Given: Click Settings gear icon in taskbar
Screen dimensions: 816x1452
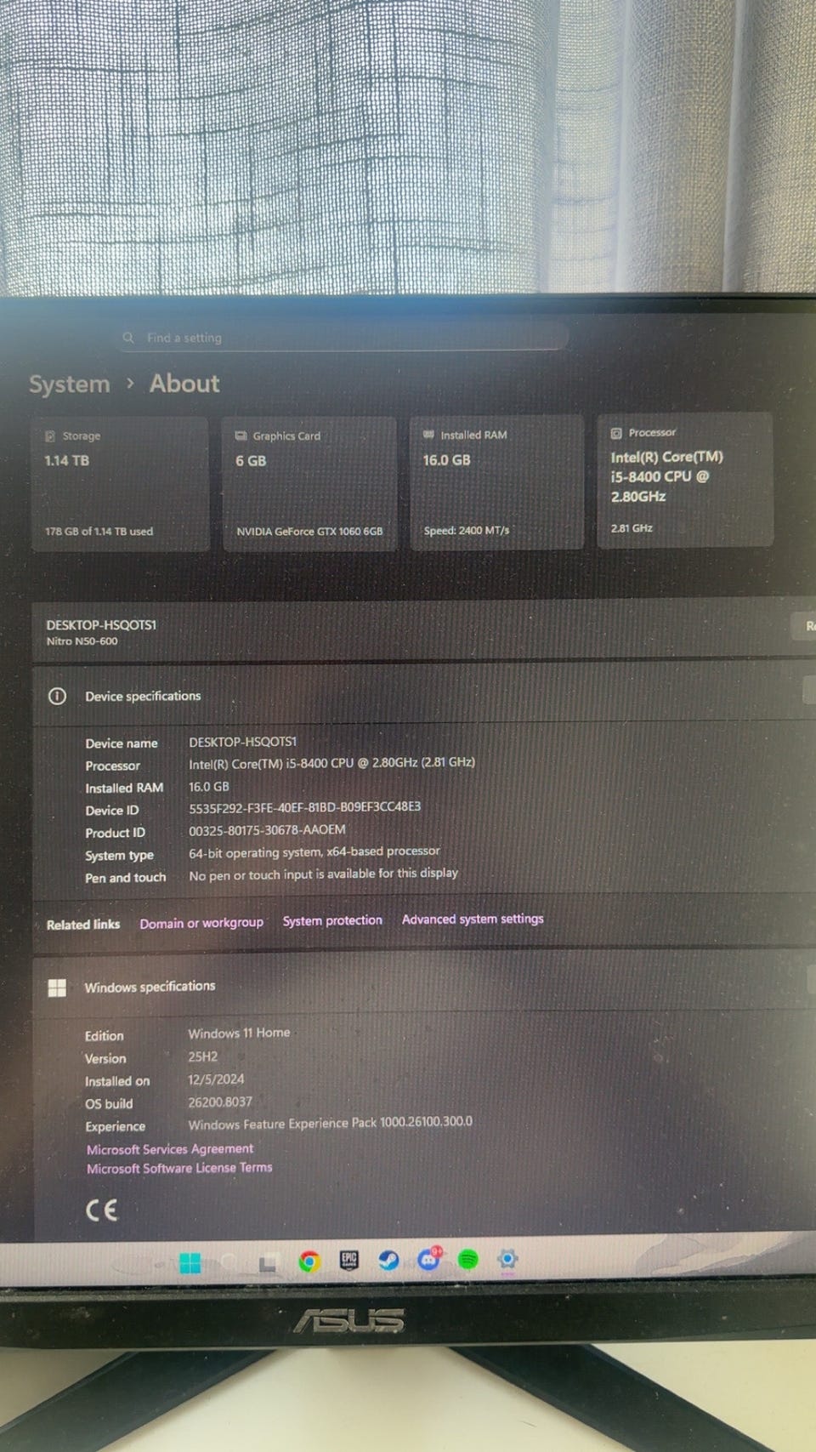Looking at the screenshot, I should coord(507,1259).
